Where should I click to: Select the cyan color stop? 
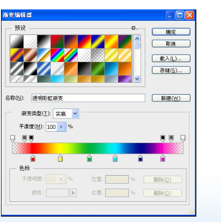(115, 158)
